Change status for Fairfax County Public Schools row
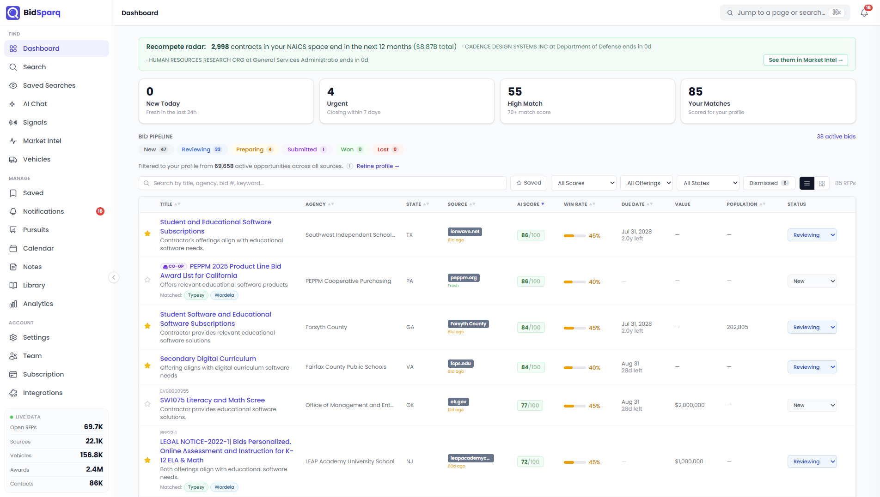The height and width of the screenshot is (497, 880). click(x=812, y=367)
